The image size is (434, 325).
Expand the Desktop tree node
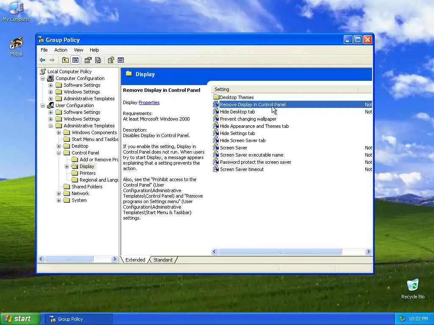(58, 146)
